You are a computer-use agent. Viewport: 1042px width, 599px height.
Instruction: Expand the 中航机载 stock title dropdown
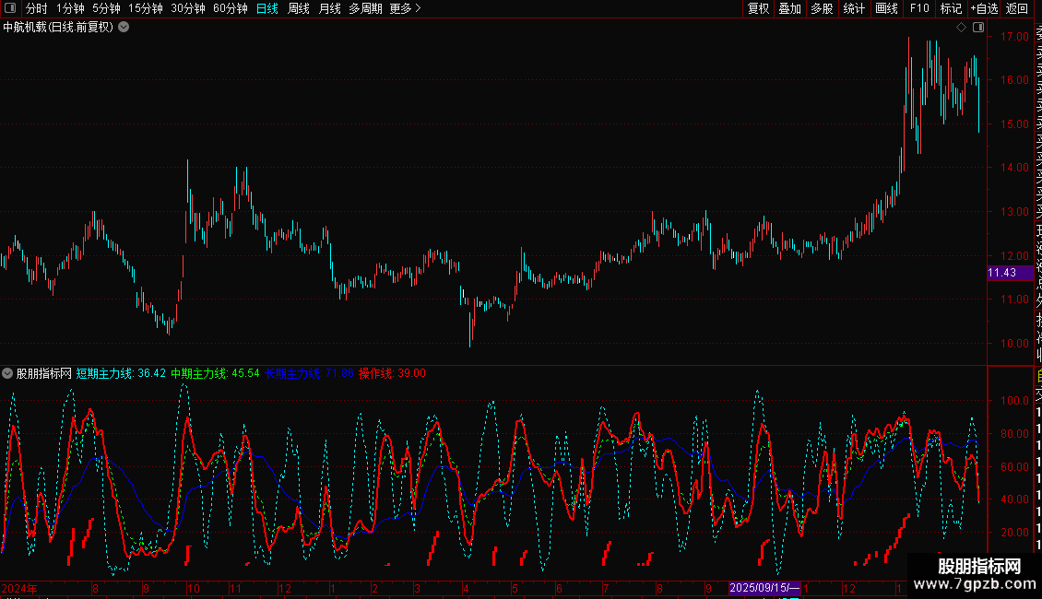click(124, 28)
